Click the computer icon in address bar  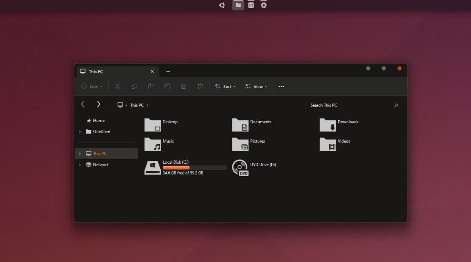click(x=120, y=105)
